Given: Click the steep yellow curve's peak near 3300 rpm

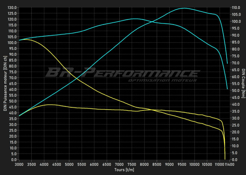Looking at the screenshot, I should (x=27, y=39).
